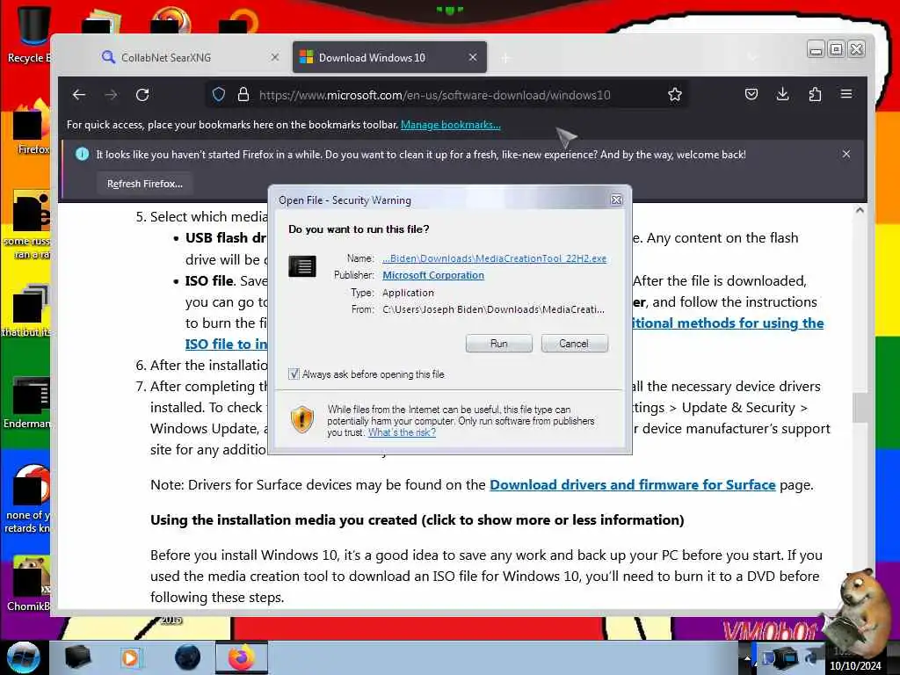Select the Download Windows 10 tab
The image size is (900, 675).
[x=389, y=57]
